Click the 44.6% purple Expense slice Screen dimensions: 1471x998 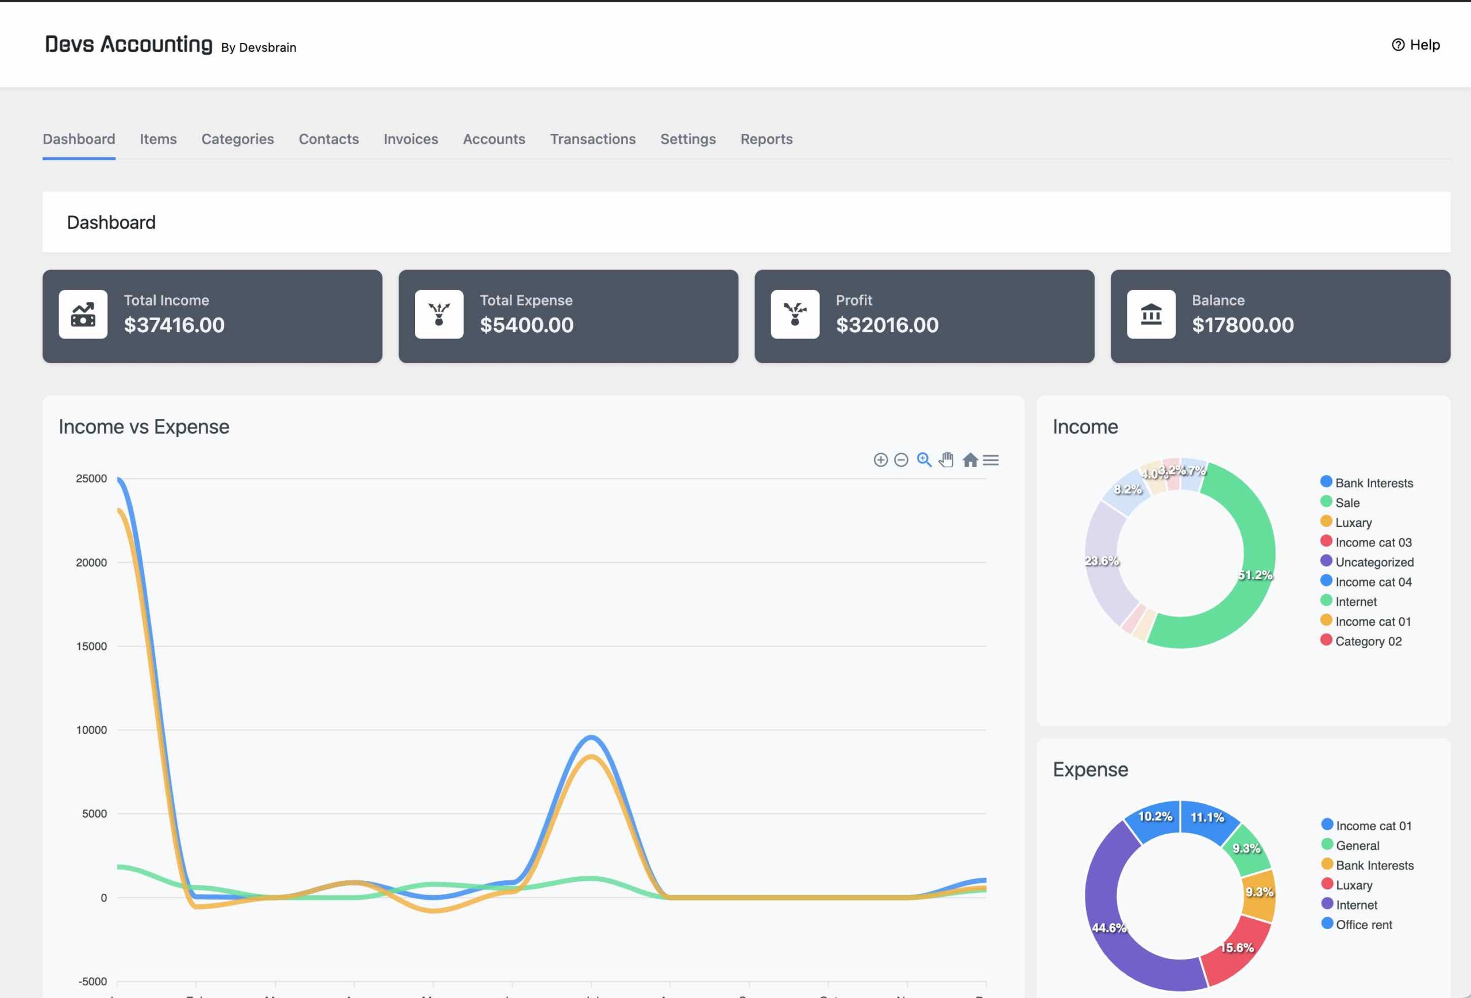coord(1109,928)
